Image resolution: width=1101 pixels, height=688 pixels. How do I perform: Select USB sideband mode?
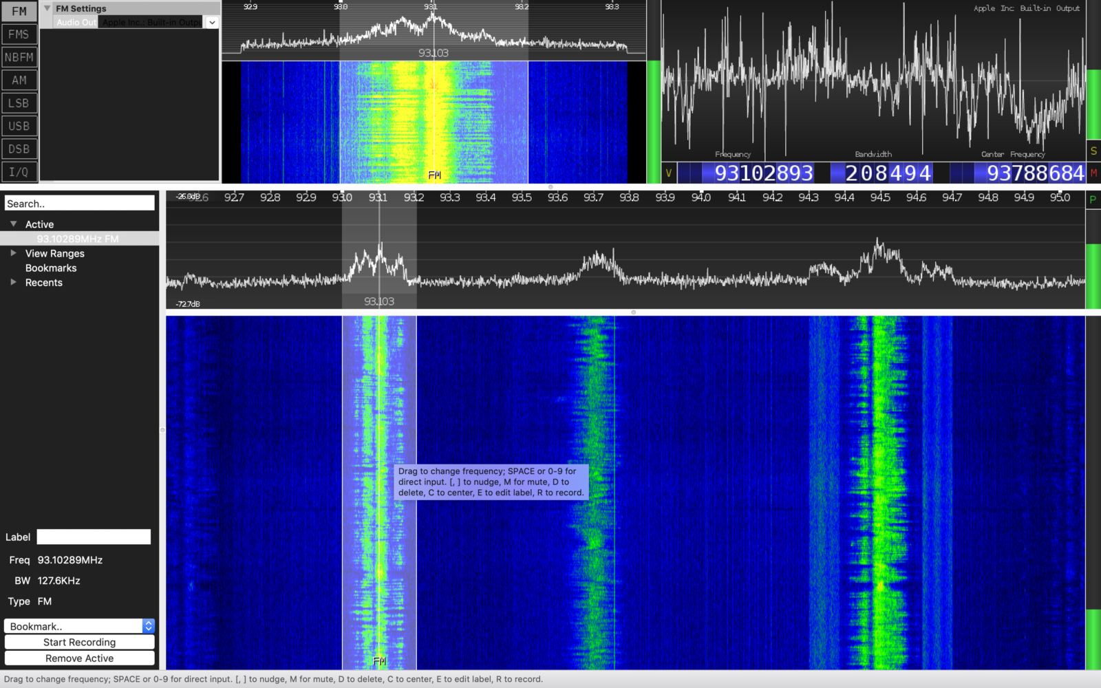(x=19, y=126)
